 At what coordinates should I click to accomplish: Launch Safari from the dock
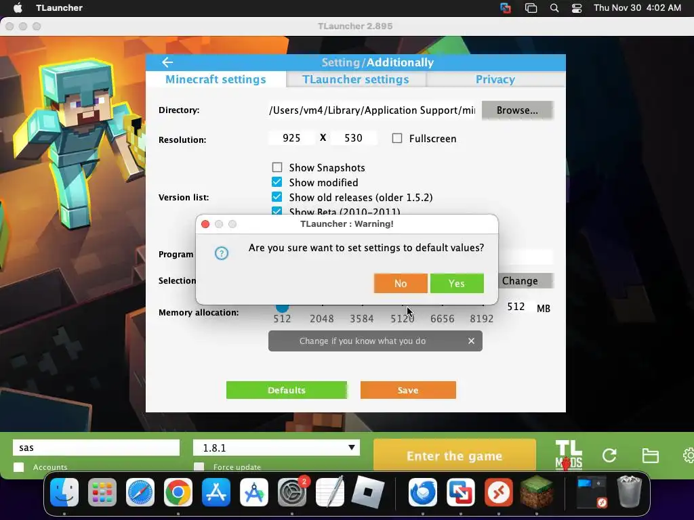pos(140,492)
